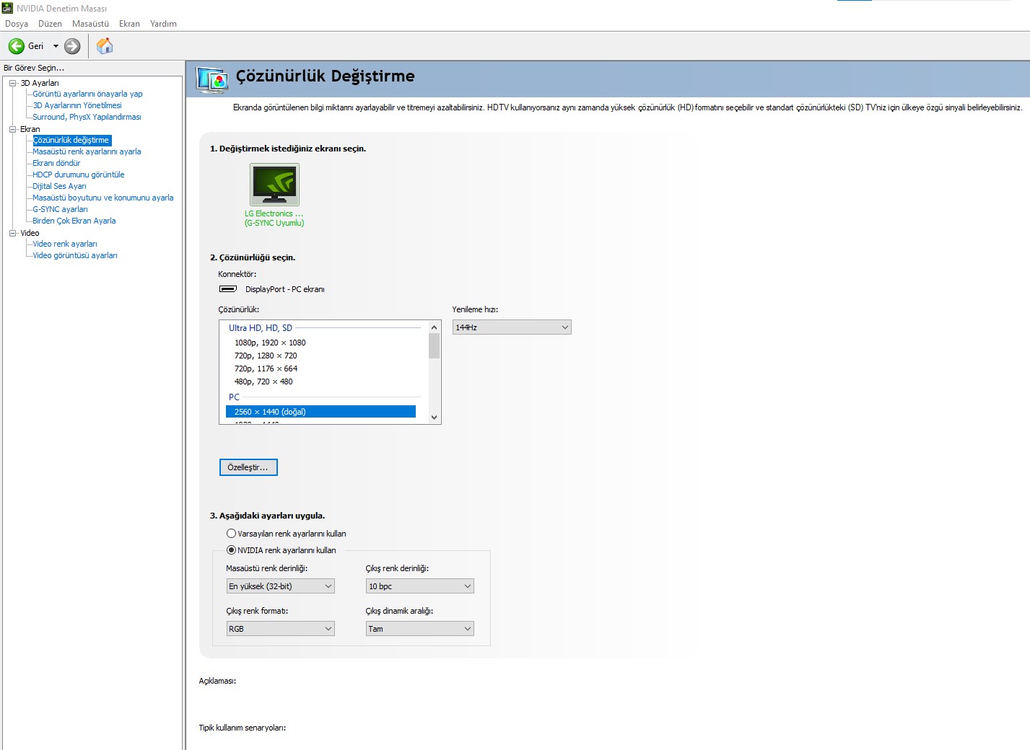Open 'Surround, PhysX Yapılandırması' page
This screenshot has height=750, width=1030.
pyautogui.click(x=87, y=117)
